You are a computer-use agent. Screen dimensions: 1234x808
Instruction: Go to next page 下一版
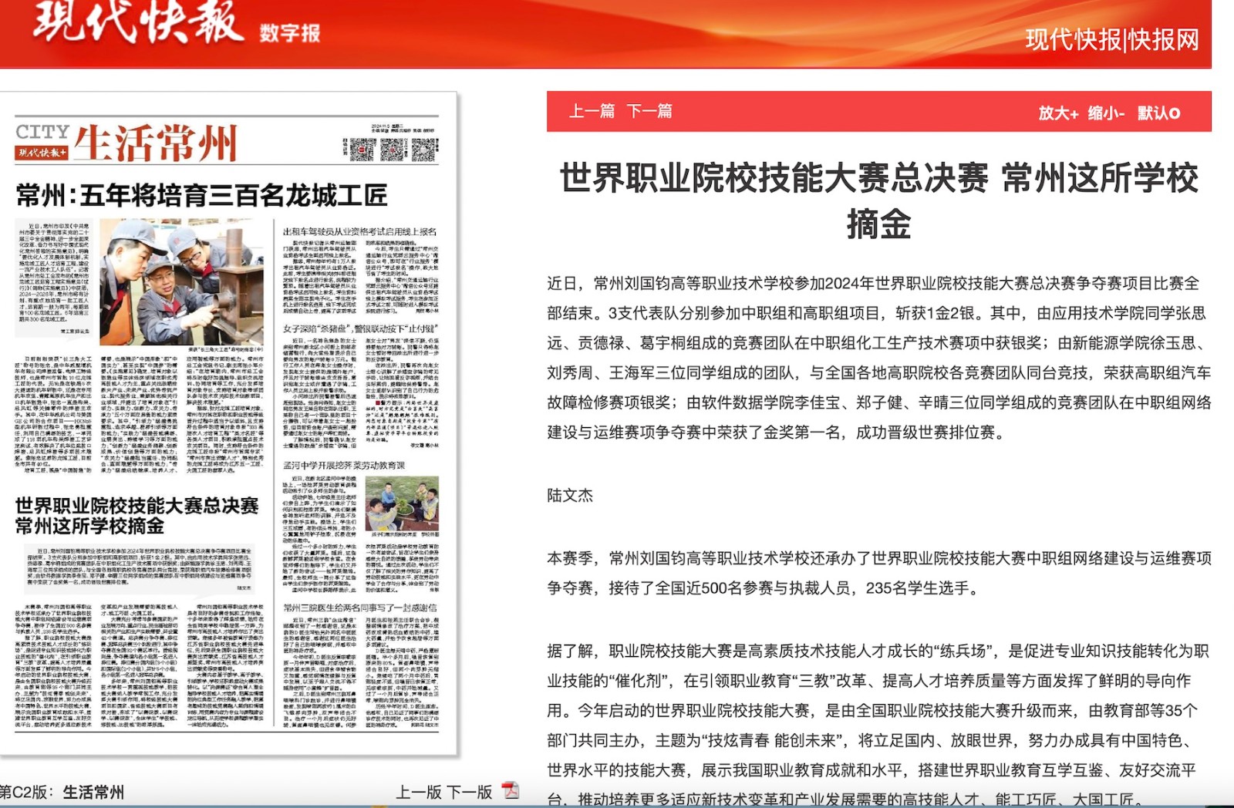point(470,792)
